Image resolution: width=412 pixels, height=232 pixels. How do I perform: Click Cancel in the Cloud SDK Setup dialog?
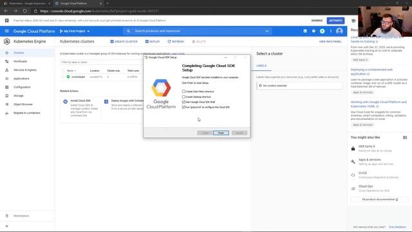239,133
